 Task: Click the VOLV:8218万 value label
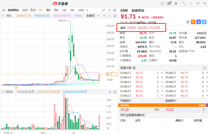(26, 92)
